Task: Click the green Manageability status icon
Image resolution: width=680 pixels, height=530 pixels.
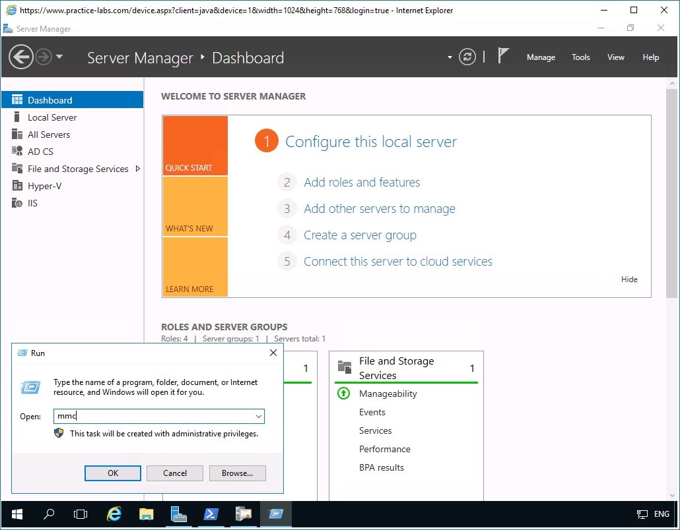Action: (343, 393)
